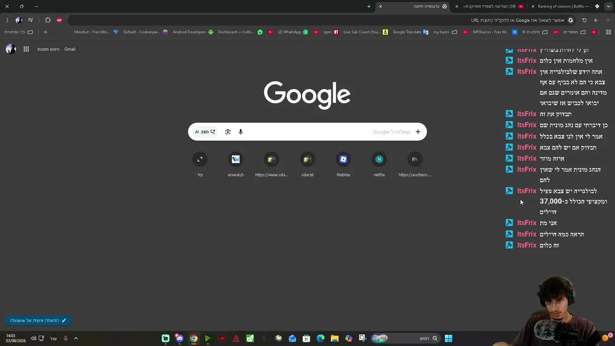Open the Dashboard — Colle... bookmark
Screen dimensions: 615x346
click(x=240, y=32)
